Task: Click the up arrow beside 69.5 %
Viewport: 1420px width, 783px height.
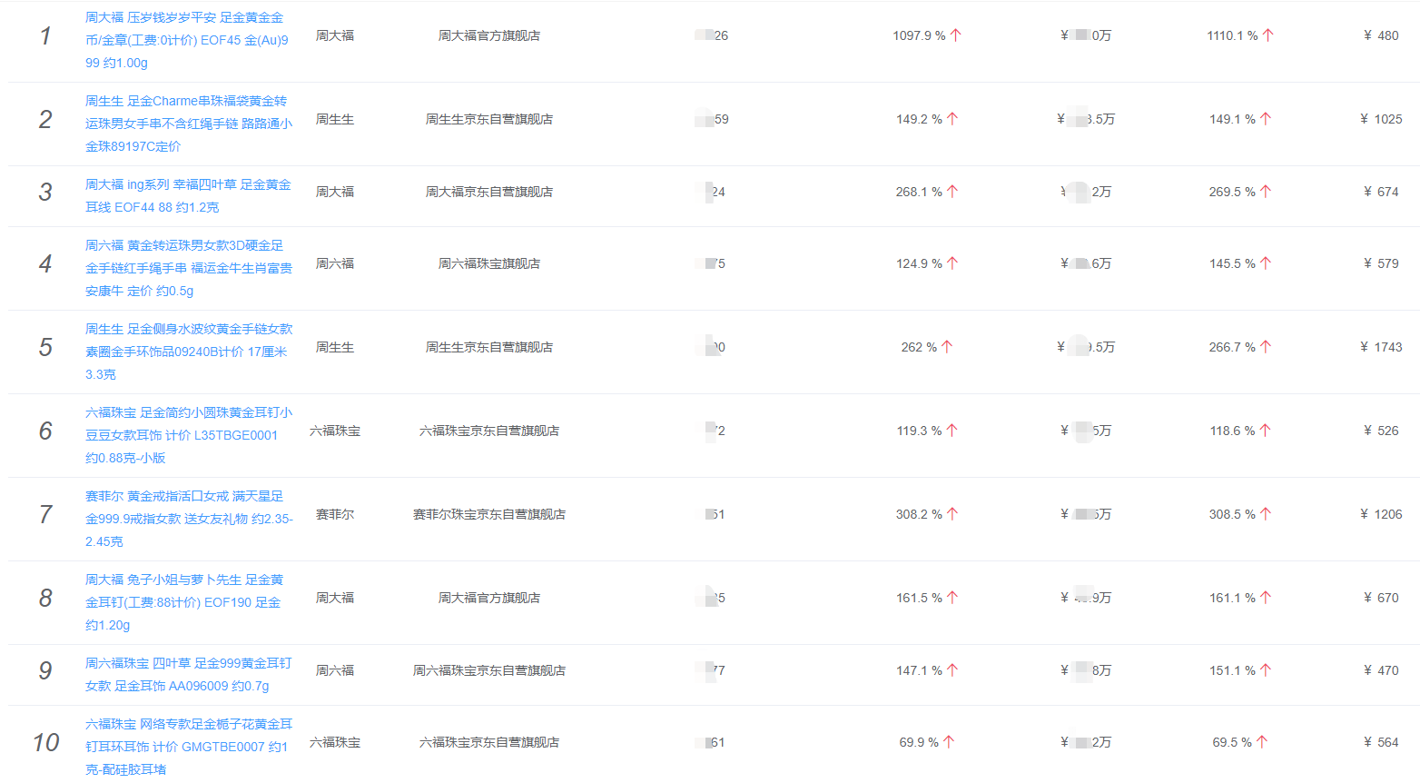Action: click(x=1262, y=742)
